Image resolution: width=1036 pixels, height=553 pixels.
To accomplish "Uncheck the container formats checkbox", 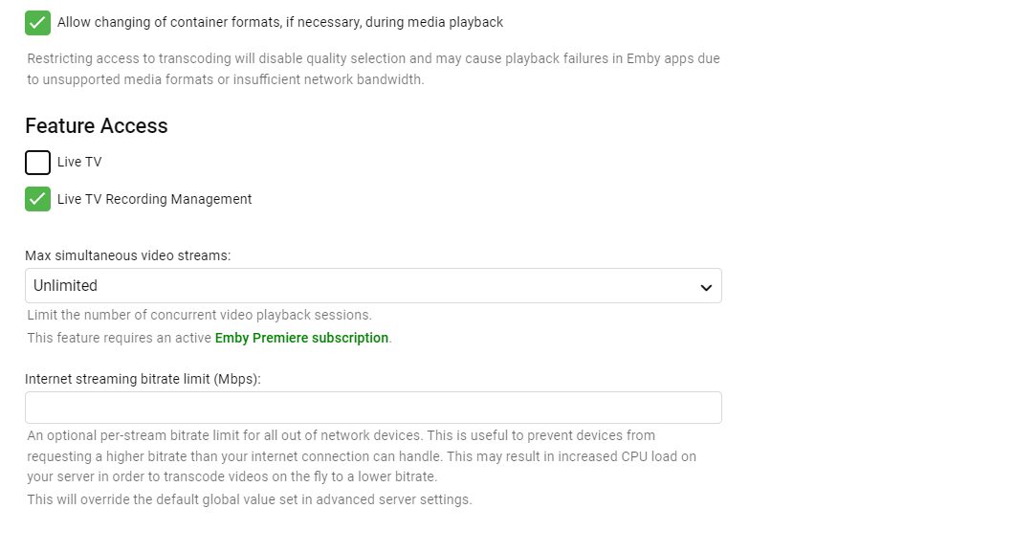I will coord(37,22).
